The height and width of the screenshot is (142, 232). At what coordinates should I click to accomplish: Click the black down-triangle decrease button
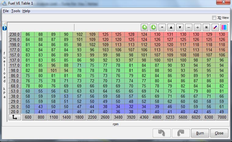(180, 27)
